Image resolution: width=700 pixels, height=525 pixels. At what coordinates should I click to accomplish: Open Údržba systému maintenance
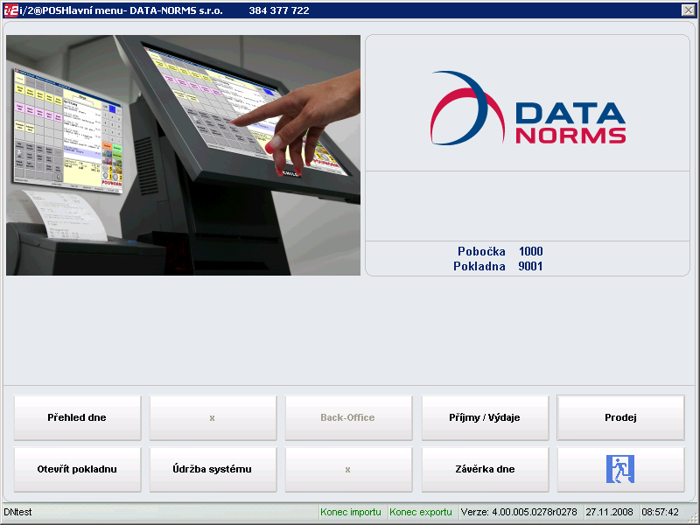pos(213,469)
